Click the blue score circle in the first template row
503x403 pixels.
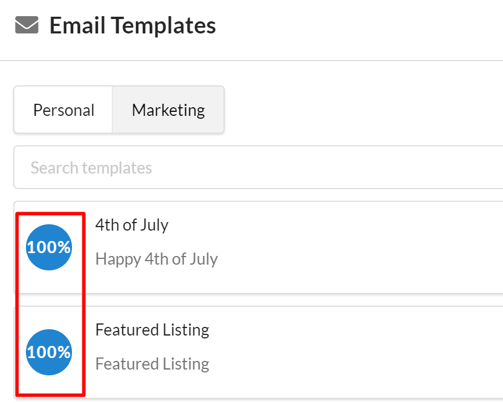[49, 247]
